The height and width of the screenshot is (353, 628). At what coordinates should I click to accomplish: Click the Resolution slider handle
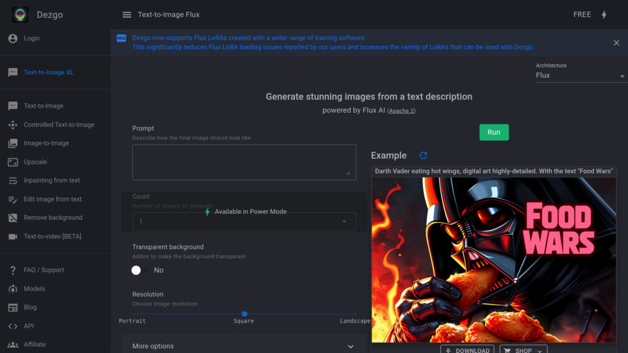[244, 314]
